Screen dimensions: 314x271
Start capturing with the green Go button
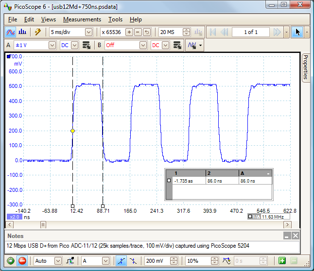[11, 261]
